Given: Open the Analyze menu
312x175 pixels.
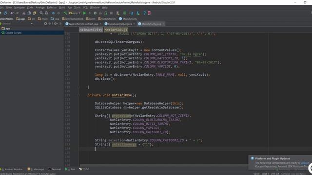Looking at the screenshot, I should 40,8.
